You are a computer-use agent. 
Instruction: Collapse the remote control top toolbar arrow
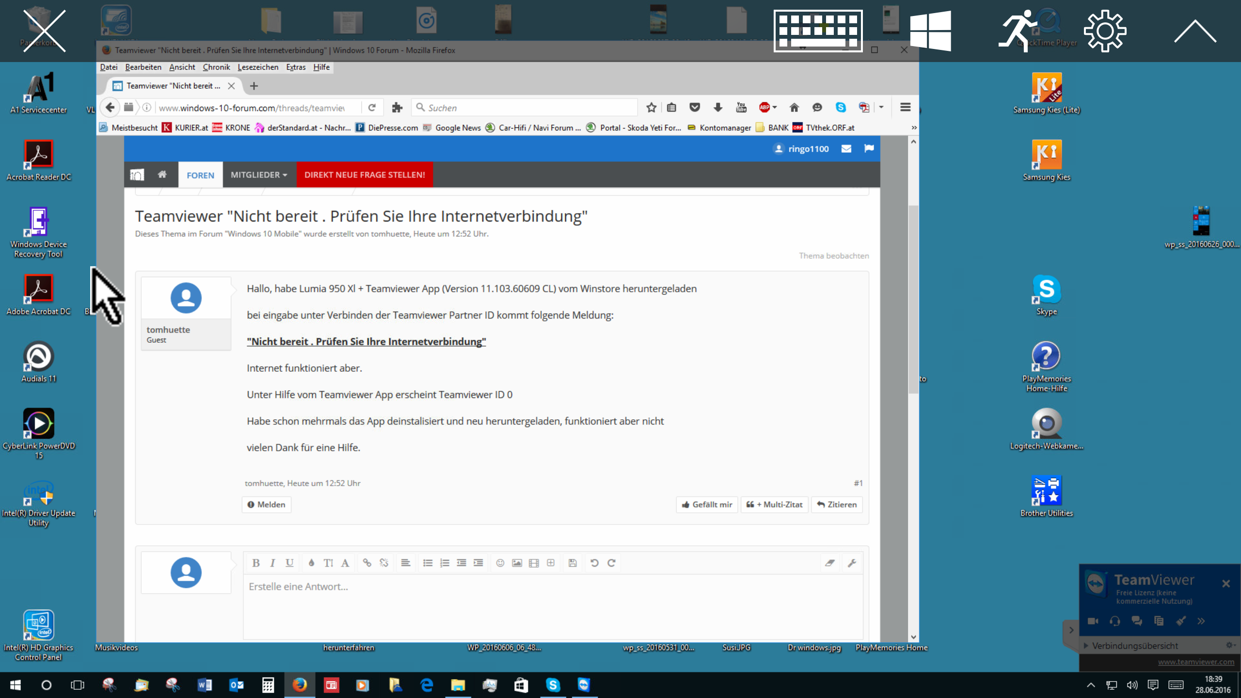(1195, 31)
